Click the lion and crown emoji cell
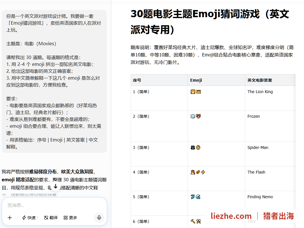 [x=216, y=98]
